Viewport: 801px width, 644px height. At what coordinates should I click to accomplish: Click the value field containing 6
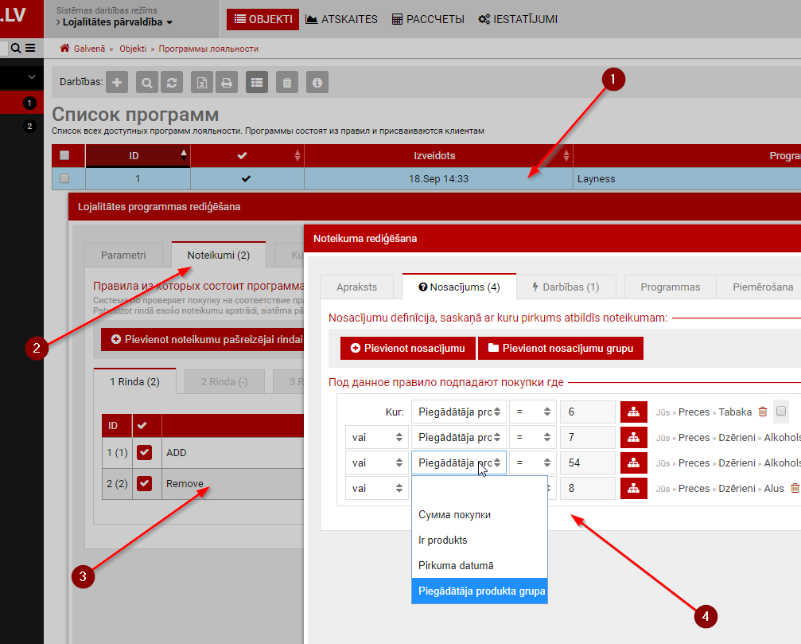pyautogui.click(x=587, y=412)
